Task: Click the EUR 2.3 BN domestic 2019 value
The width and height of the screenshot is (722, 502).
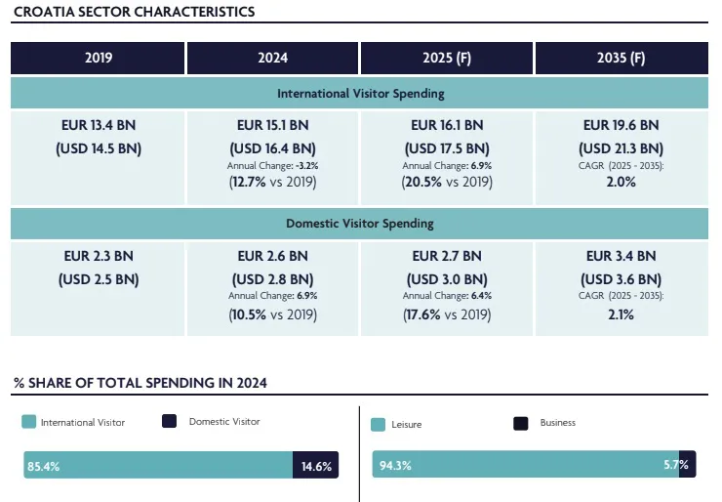Action: click(x=99, y=256)
